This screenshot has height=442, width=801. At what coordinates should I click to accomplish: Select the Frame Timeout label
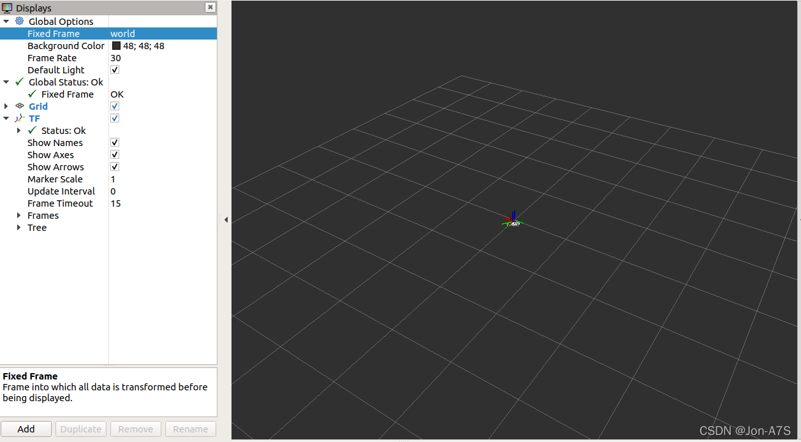(x=60, y=203)
